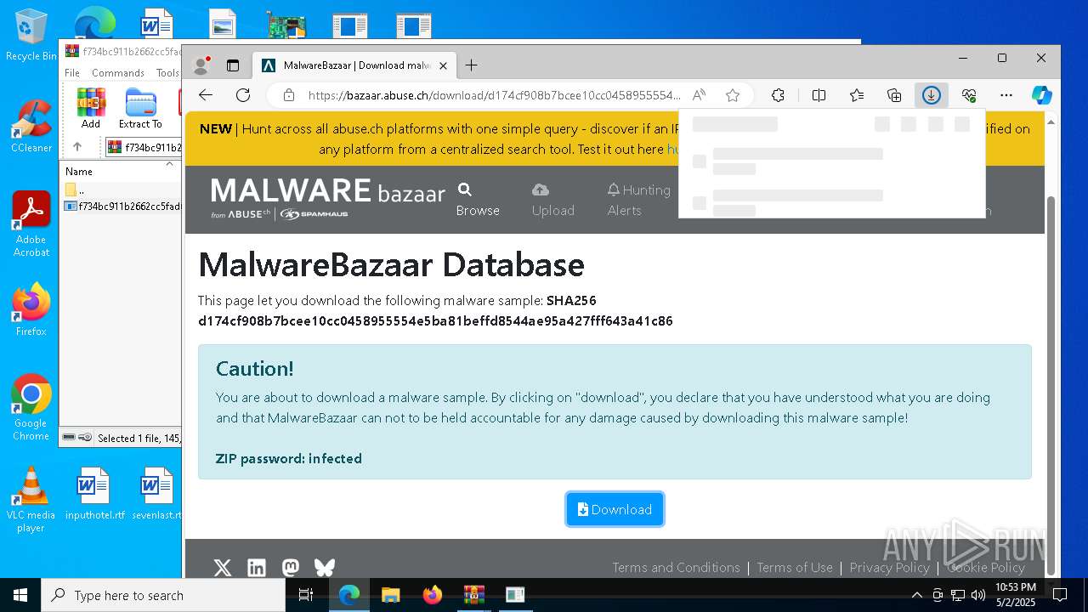Open Terms of Use link

click(795, 568)
